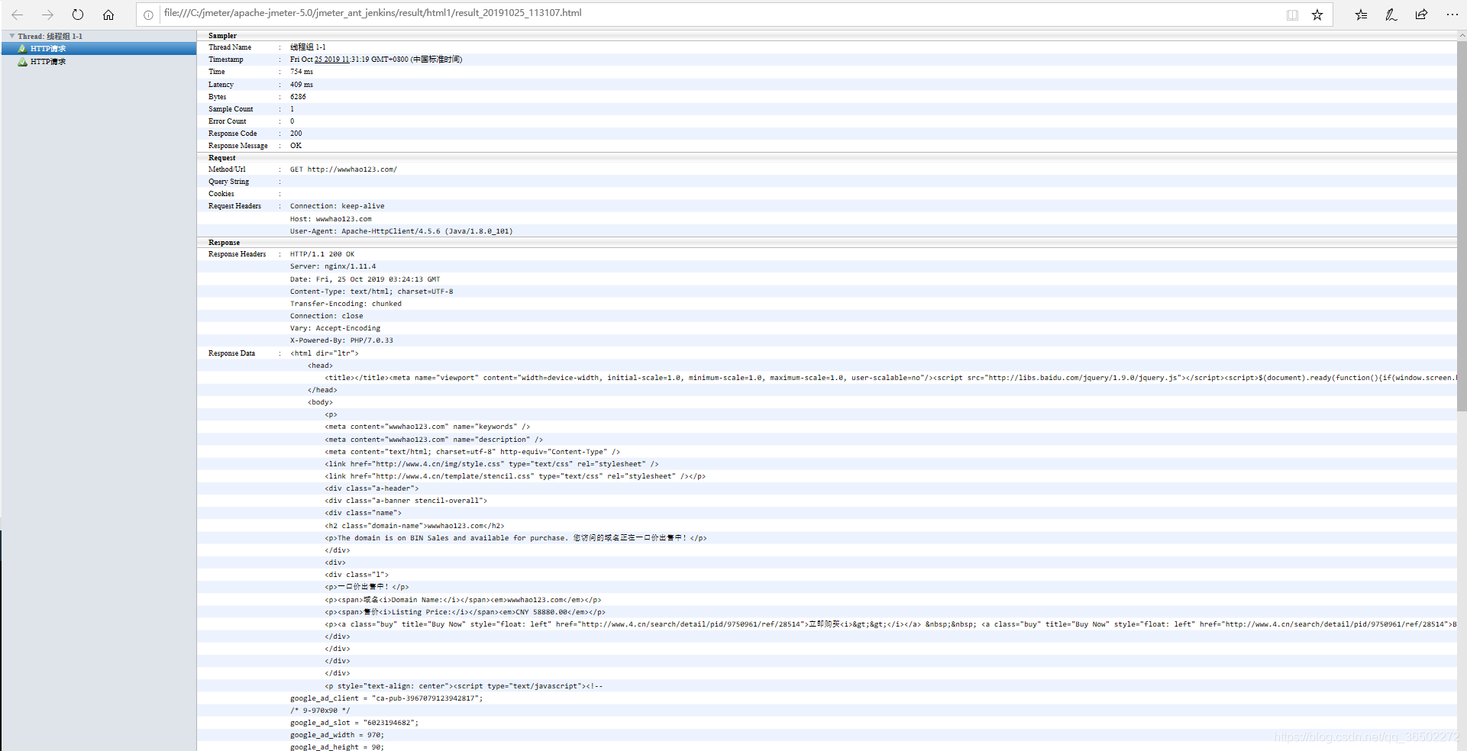Click the Content-Type text/html header line
The height and width of the screenshot is (751, 1467).
372,292
